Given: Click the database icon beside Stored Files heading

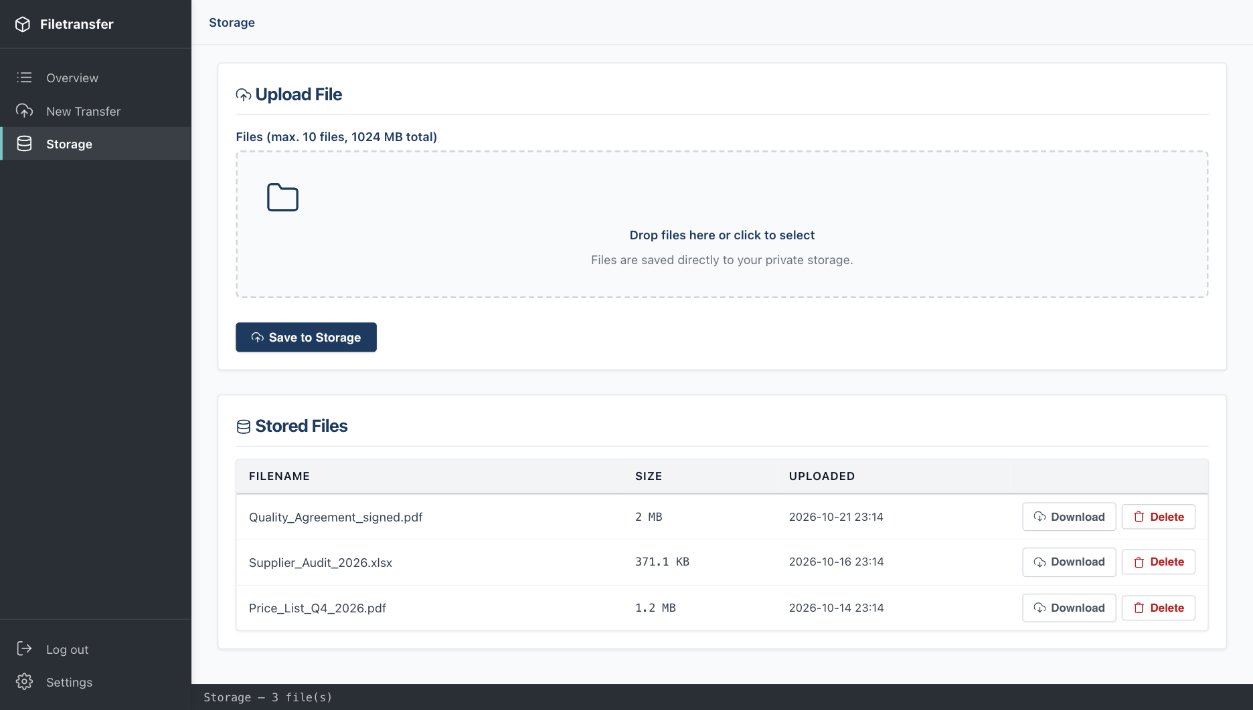Looking at the screenshot, I should click(x=244, y=427).
